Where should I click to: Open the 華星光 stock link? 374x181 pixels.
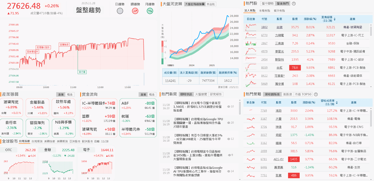click(279, 51)
